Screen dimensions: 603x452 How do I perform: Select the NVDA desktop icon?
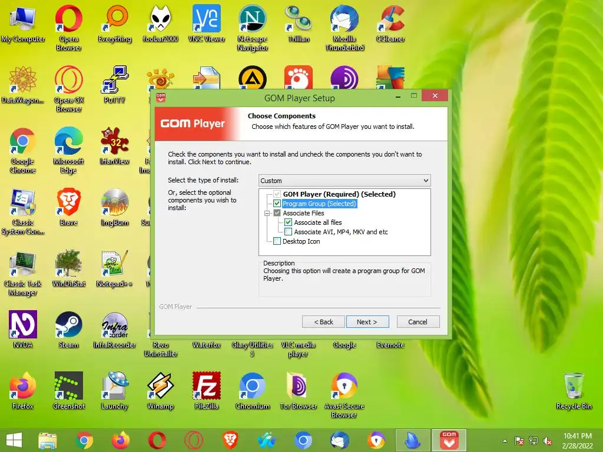[x=23, y=330]
